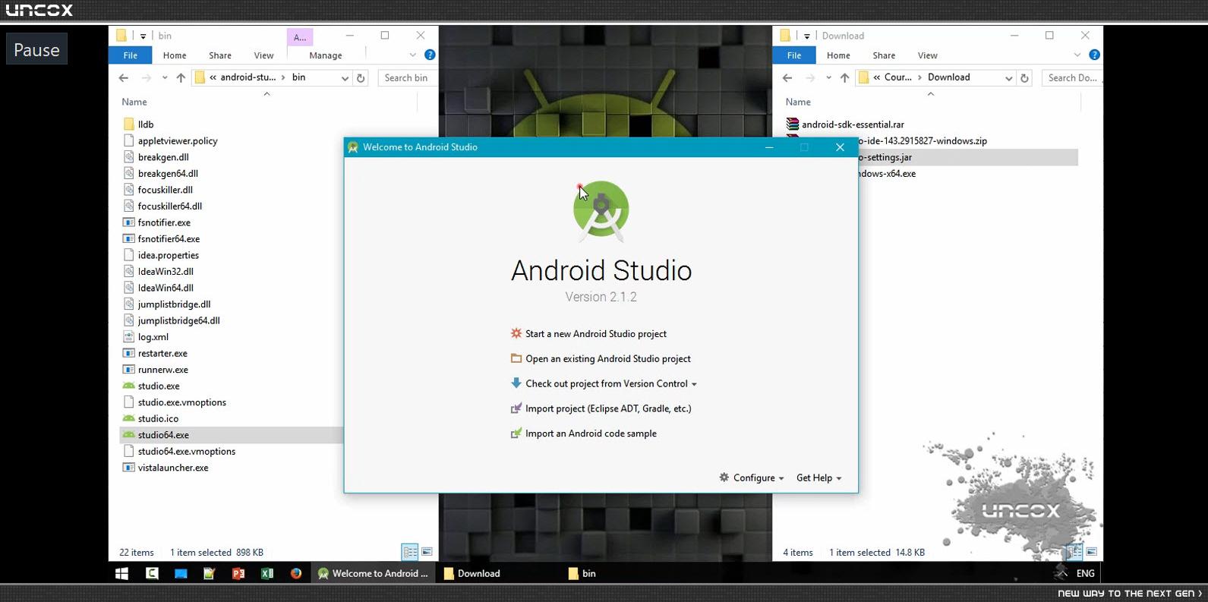1208x602 pixels.
Task: Switch bin window to details view
Action: 410,552
